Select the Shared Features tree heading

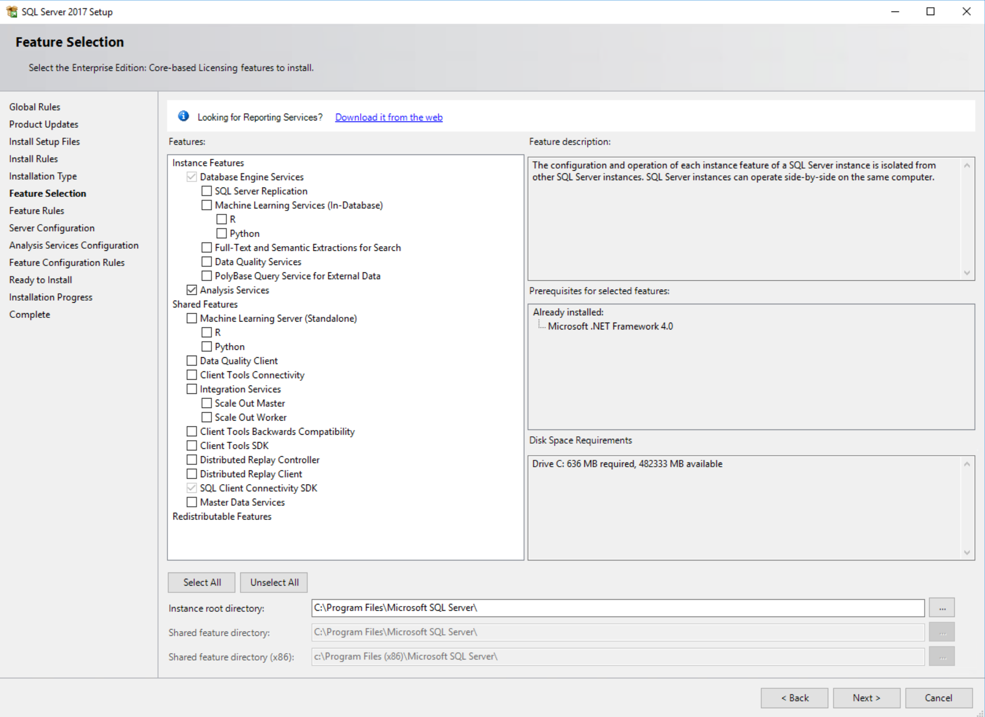(x=205, y=304)
